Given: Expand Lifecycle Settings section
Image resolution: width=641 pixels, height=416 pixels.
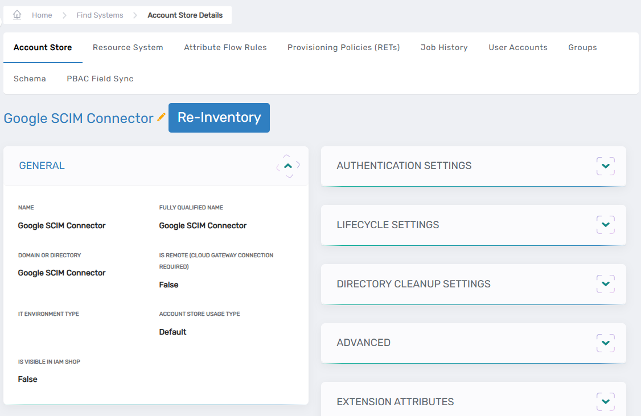Looking at the screenshot, I should [x=606, y=225].
